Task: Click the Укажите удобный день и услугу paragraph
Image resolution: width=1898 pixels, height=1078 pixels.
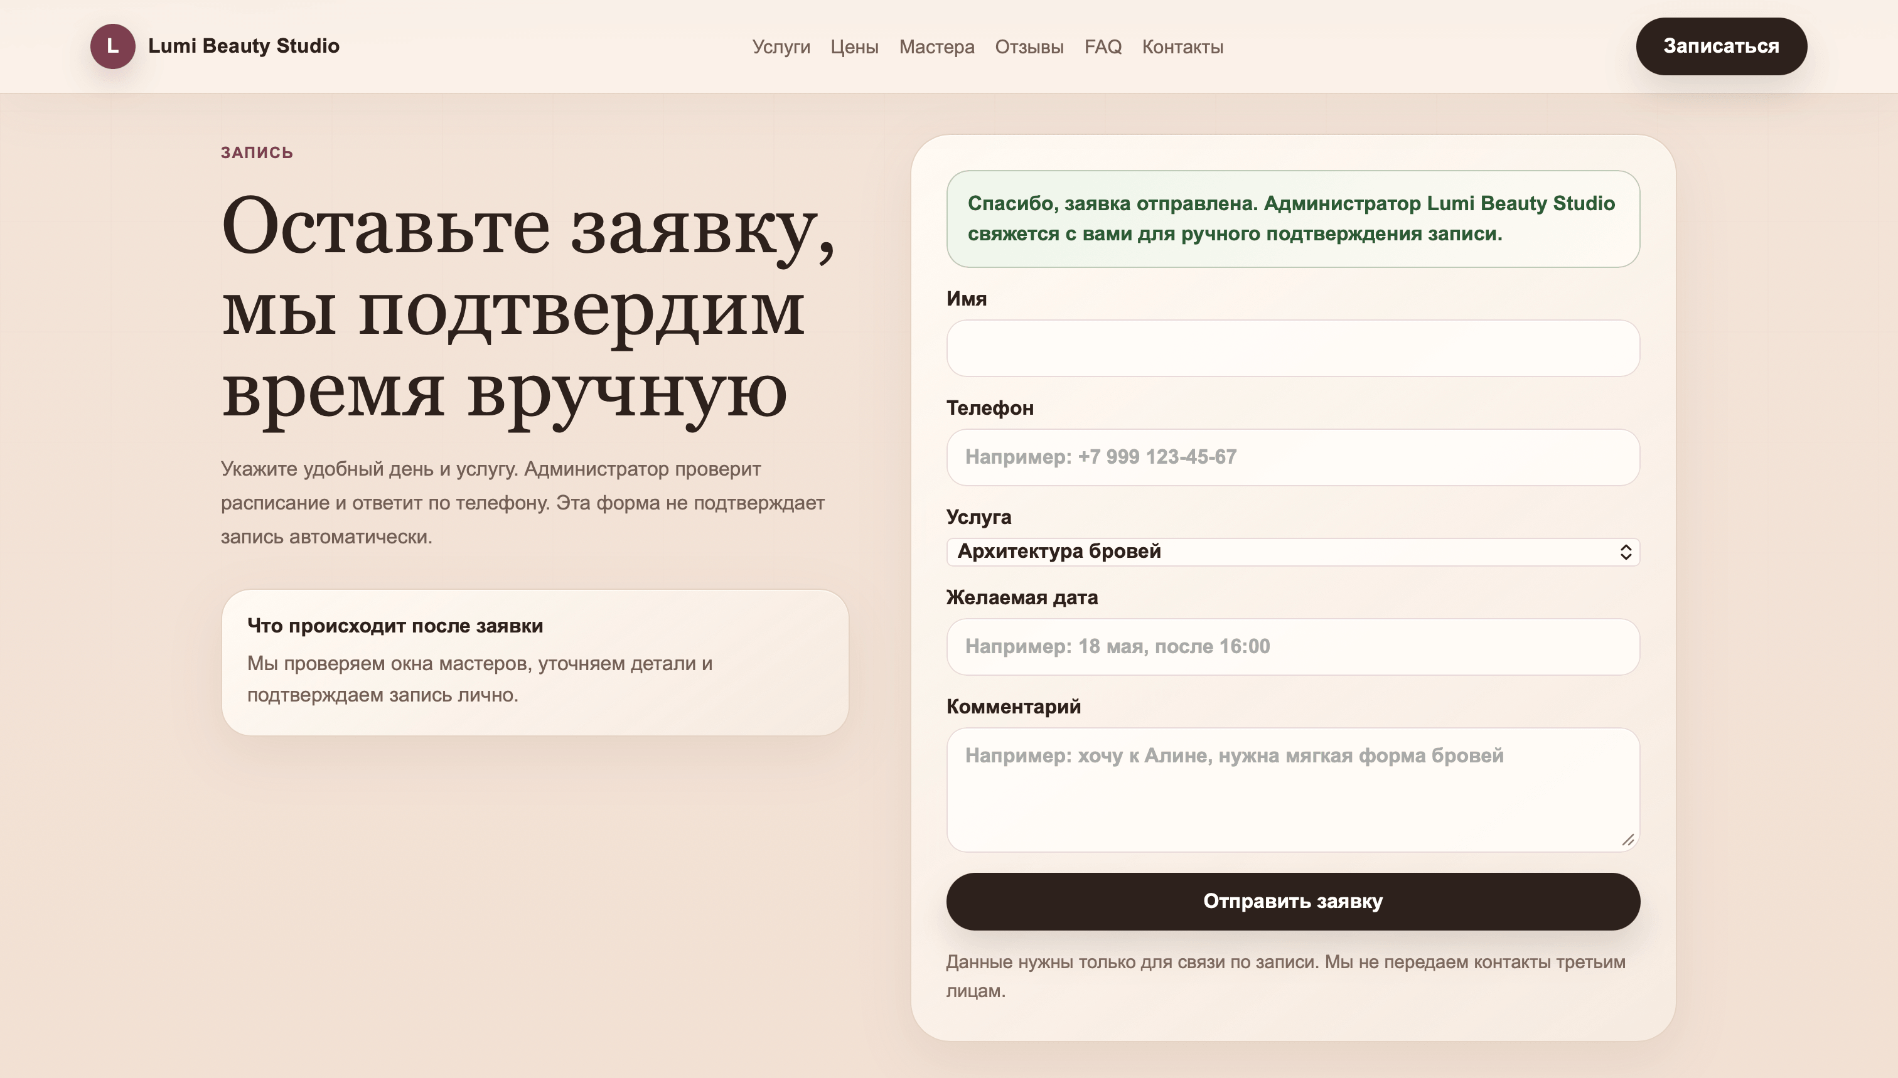Action: [x=523, y=503]
